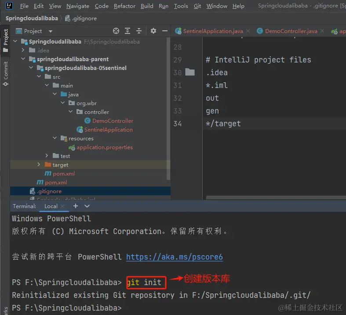Open the Run menu
This screenshot has height=315, width=346.
[x=164, y=6]
